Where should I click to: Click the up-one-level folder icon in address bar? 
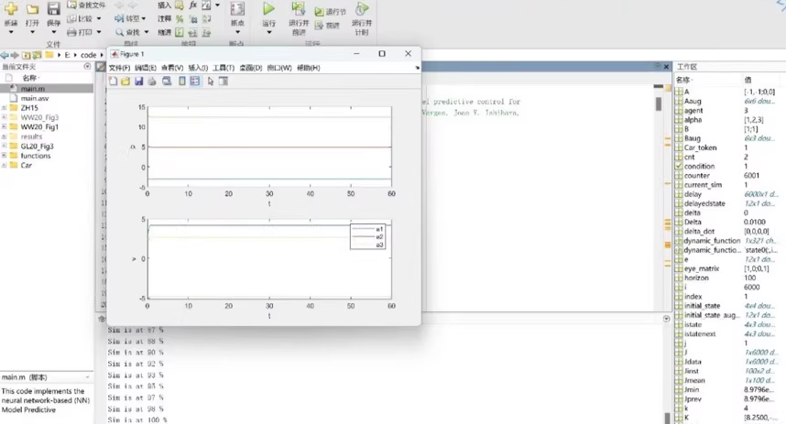[26, 55]
